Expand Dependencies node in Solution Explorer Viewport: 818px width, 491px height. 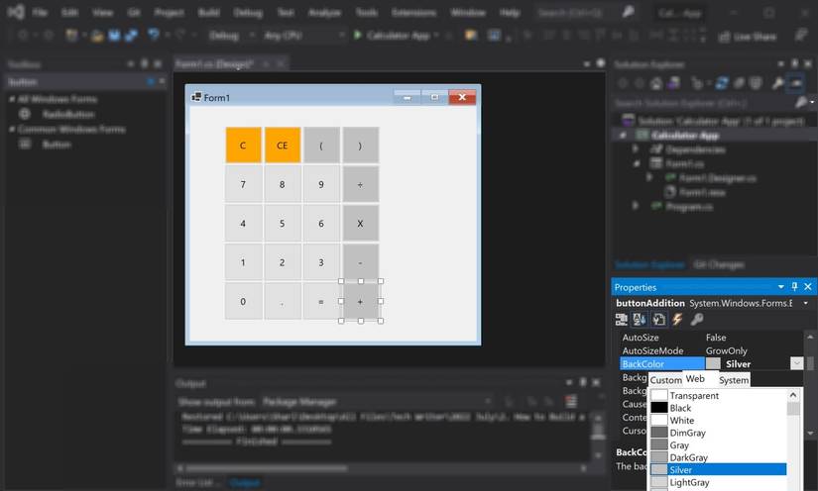coord(636,149)
